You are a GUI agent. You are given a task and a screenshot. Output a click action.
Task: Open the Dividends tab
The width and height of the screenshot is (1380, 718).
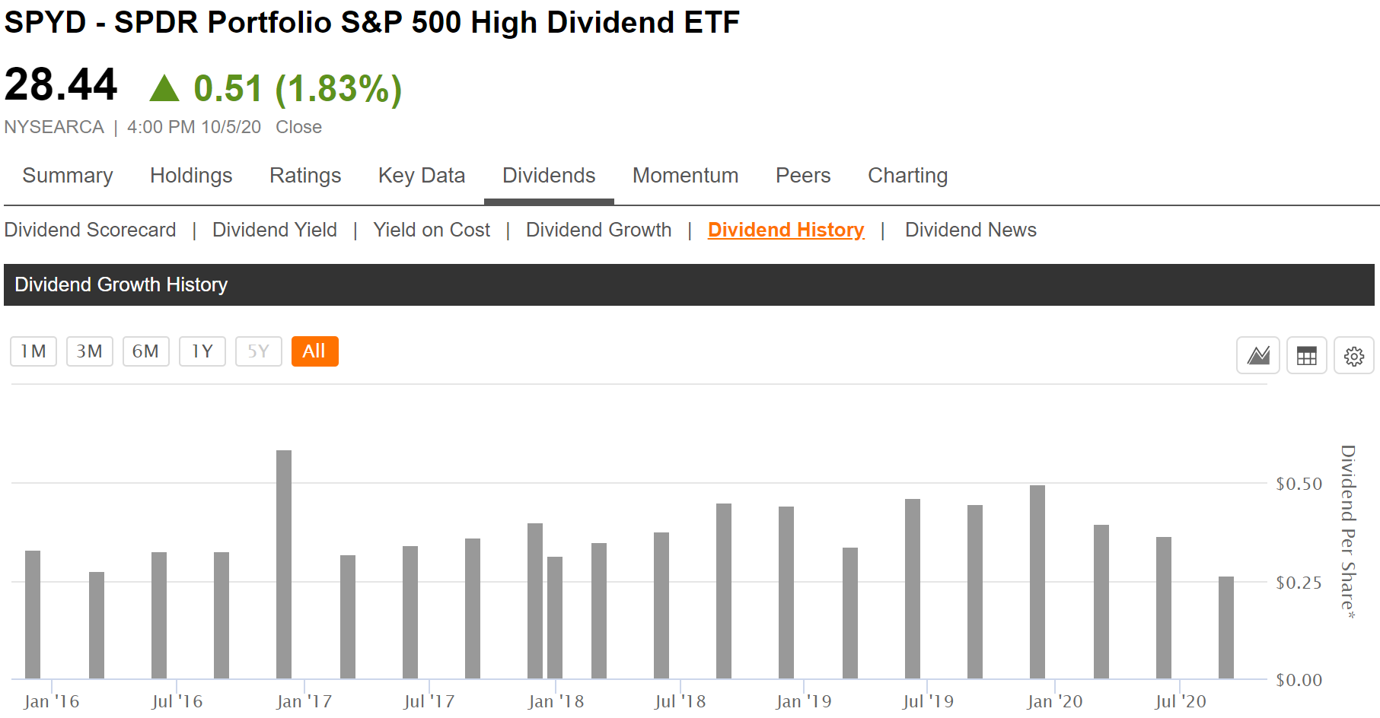[x=549, y=176]
